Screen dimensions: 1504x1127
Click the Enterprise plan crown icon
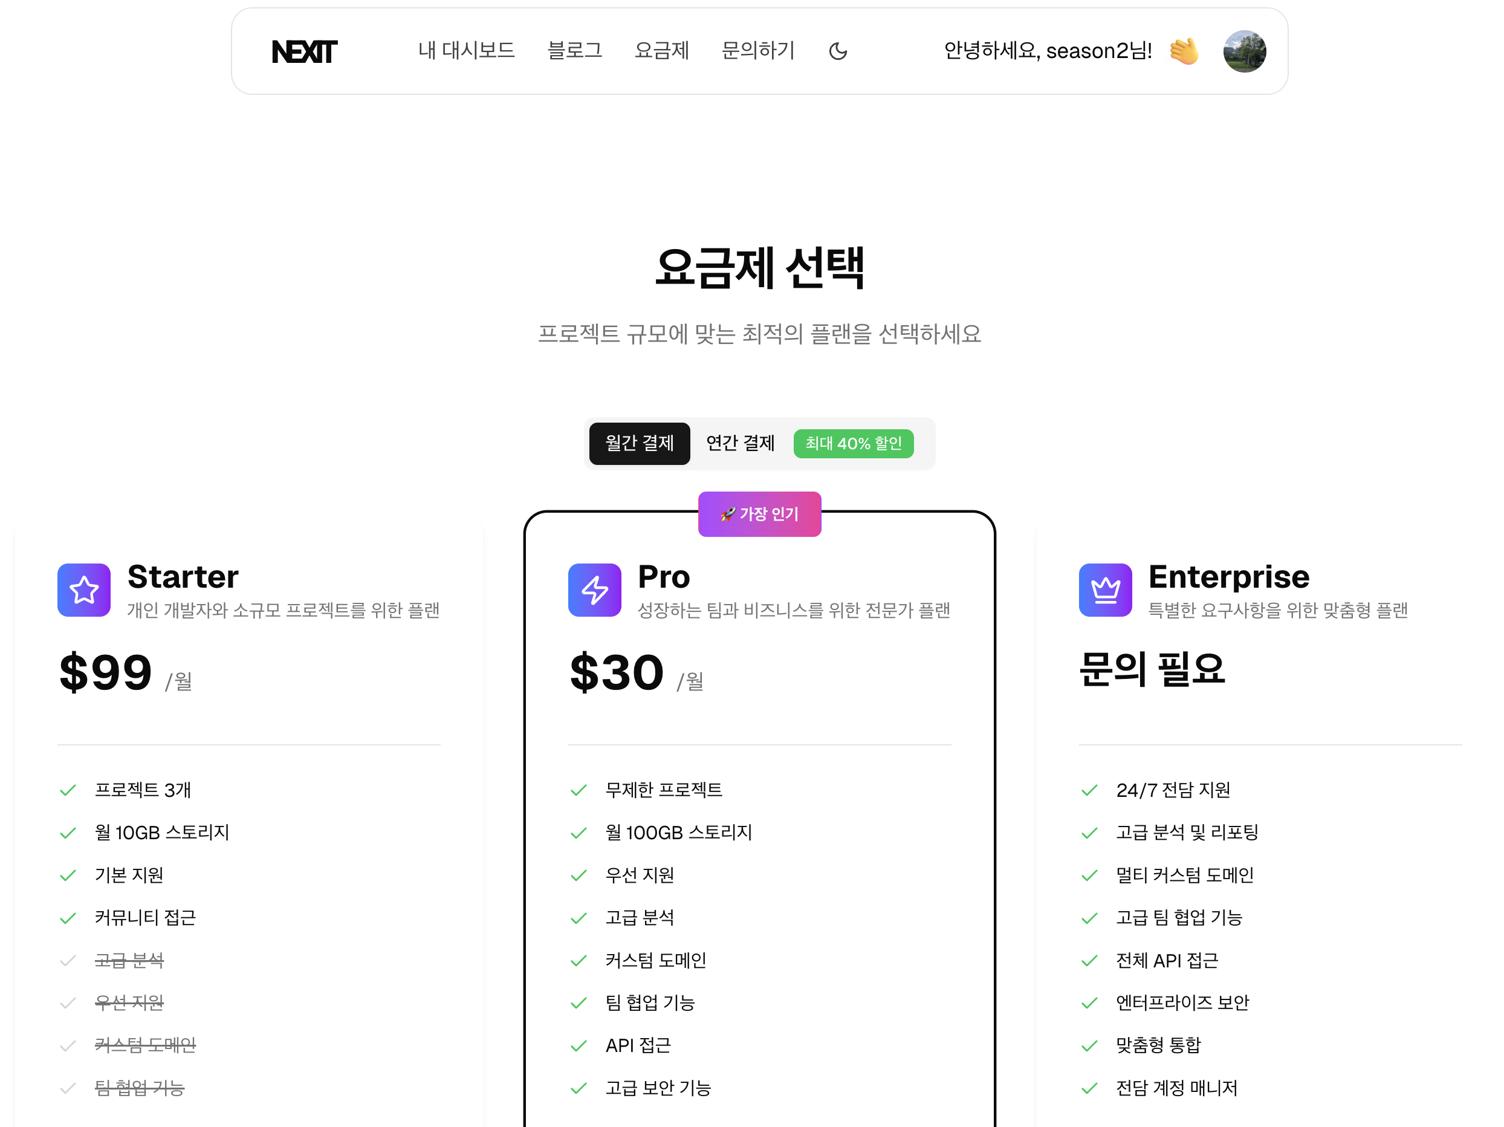[1105, 589]
